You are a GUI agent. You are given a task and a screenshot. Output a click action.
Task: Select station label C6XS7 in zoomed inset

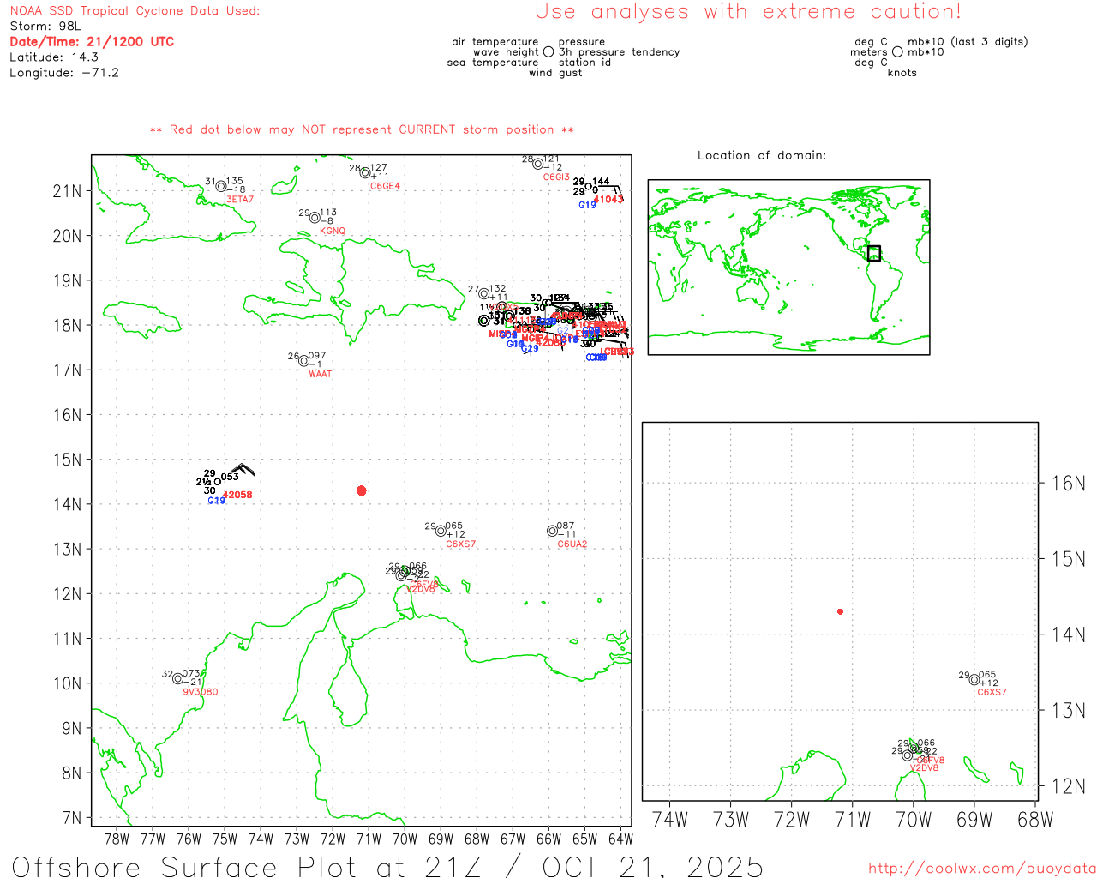[x=992, y=692]
